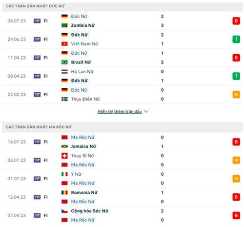Click the red B badge for Romania match
The width and height of the screenshot is (244, 227).
pos(236,197)
